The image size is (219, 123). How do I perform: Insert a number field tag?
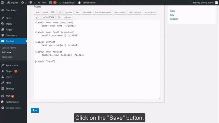pyautogui.click(x=68, y=12)
